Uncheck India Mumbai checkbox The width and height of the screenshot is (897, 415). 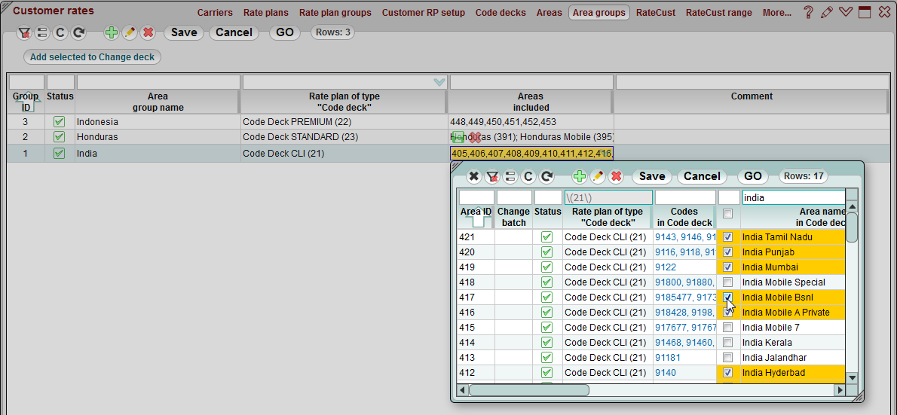727,267
